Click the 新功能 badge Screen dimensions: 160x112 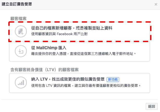point(113,80)
